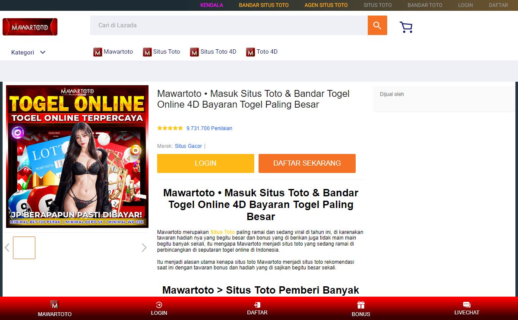Click the bold Mawartoto heading below buttons

[261, 205]
